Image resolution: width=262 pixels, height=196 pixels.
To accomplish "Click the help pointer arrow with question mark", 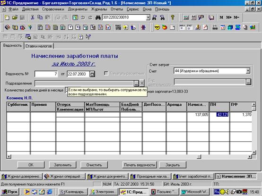I will click(88, 37).
